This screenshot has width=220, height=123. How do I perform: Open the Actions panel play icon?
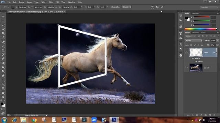pos(181,20)
